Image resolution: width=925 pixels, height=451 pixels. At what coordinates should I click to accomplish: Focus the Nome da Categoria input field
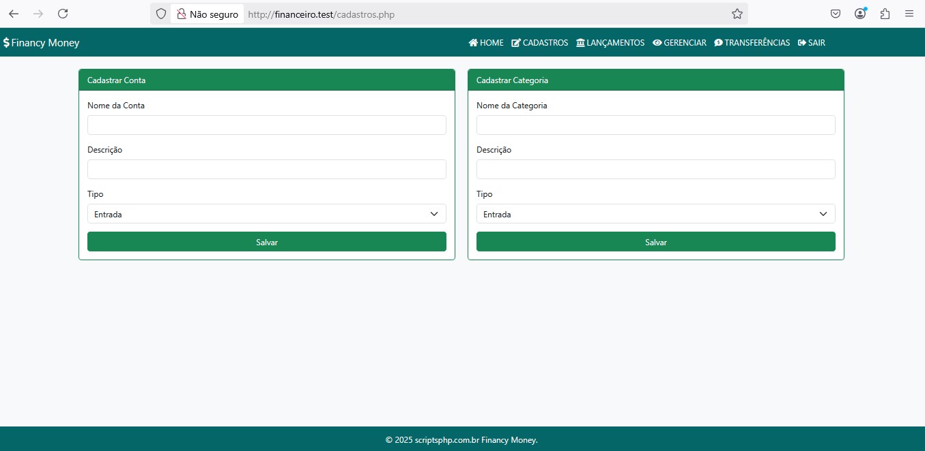point(655,125)
